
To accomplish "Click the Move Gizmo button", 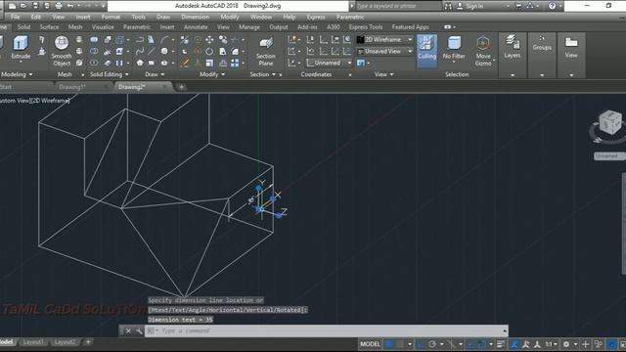I will [483, 51].
